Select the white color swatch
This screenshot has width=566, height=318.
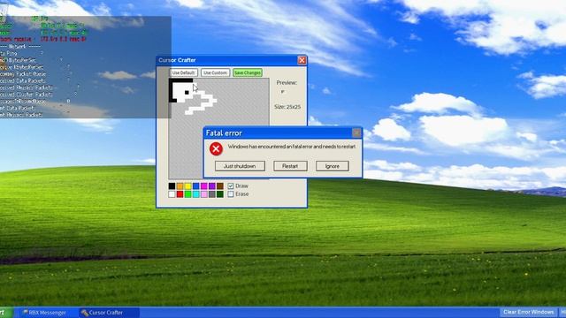pos(172,194)
